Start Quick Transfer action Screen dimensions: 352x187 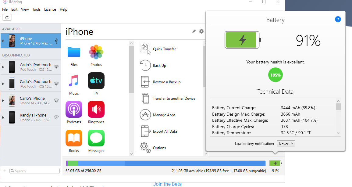[x=164, y=49]
